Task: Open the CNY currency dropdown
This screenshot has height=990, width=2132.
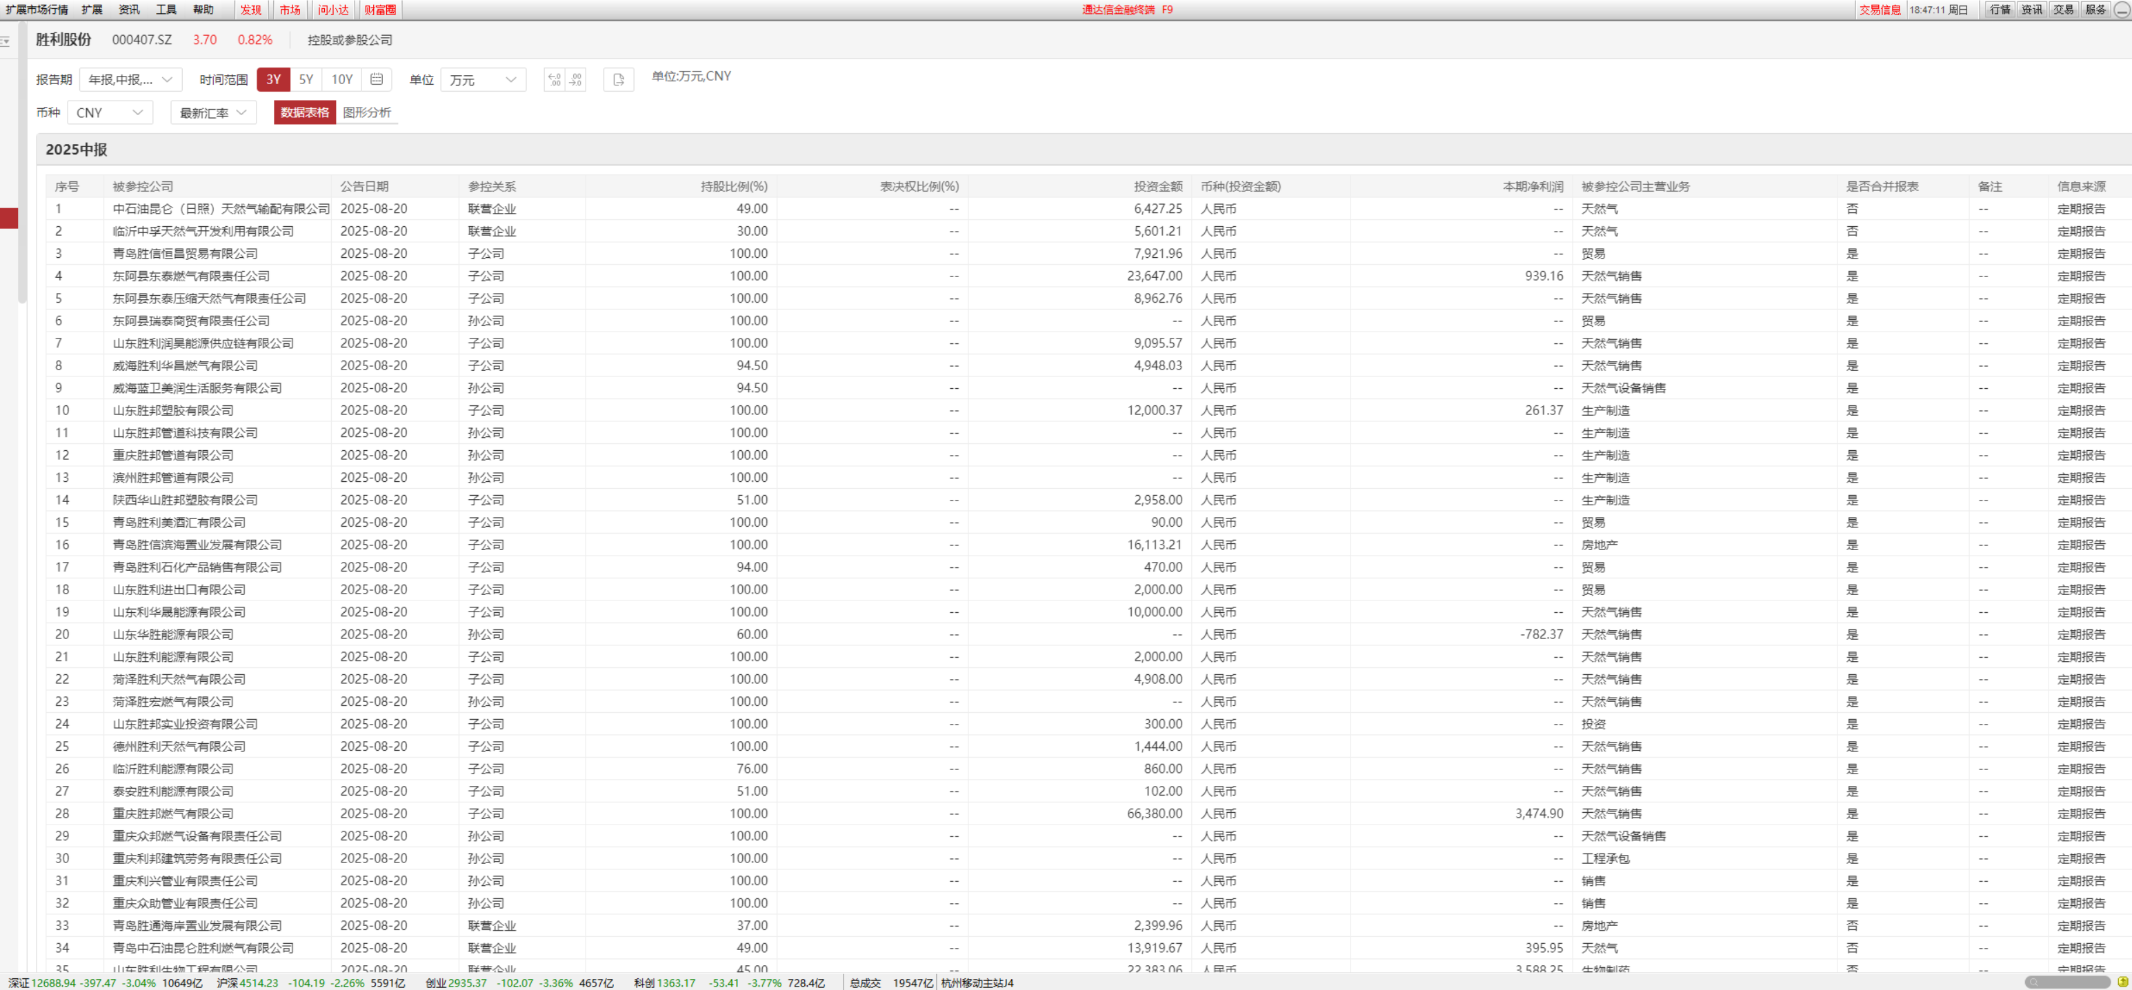Action: [109, 112]
